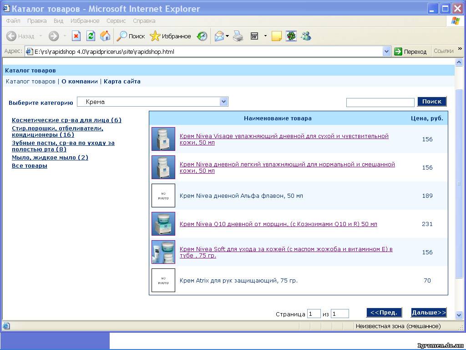This screenshot has height=350, width=466.
Task: Open the Правка menu
Action: [37, 21]
